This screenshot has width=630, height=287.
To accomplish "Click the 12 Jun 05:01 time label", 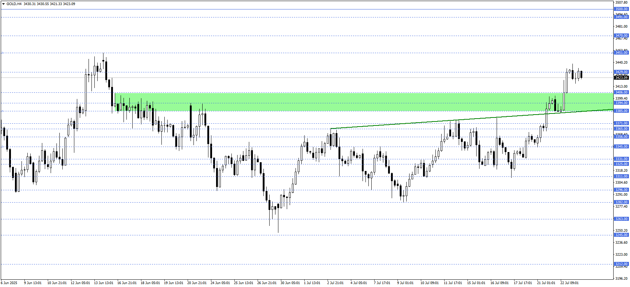I will [80, 283].
